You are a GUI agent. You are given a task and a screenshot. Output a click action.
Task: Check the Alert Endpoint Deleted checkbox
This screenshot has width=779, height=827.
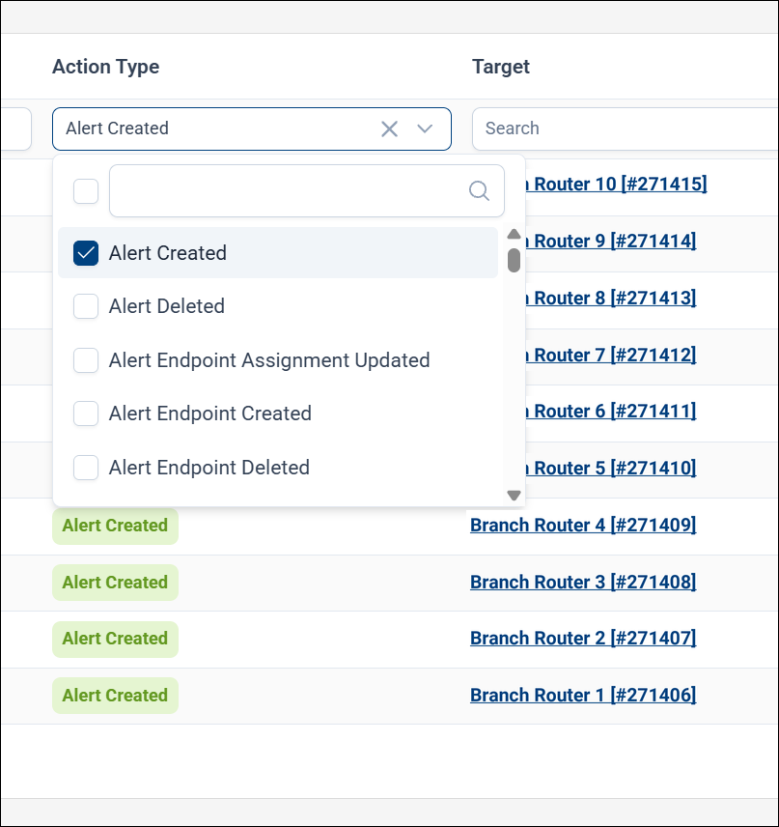tap(86, 468)
